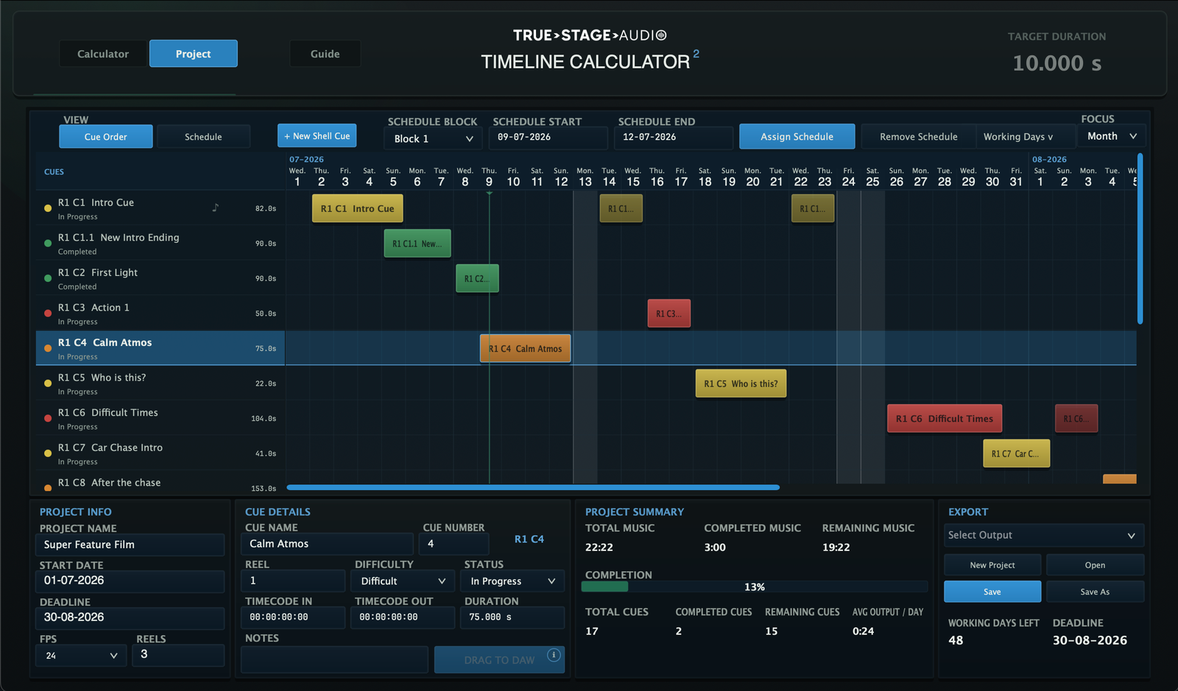Click the Assign Schedule button
This screenshot has height=691, width=1178.
pos(797,136)
